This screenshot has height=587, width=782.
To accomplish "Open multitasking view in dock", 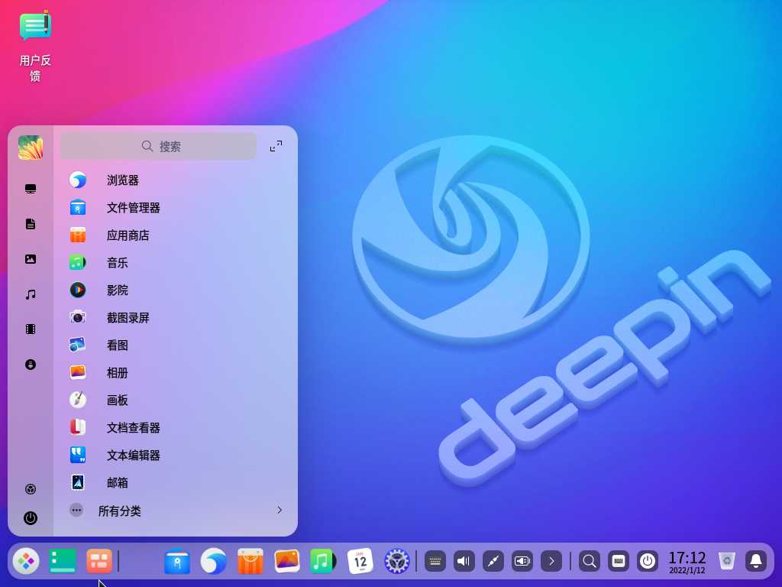I will 99,561.
